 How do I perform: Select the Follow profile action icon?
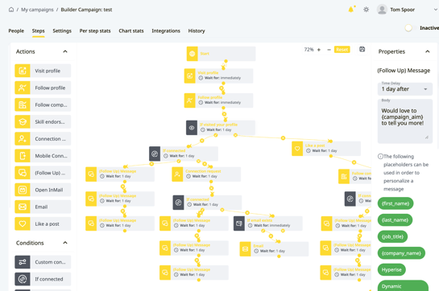click(x=23, y=88)
